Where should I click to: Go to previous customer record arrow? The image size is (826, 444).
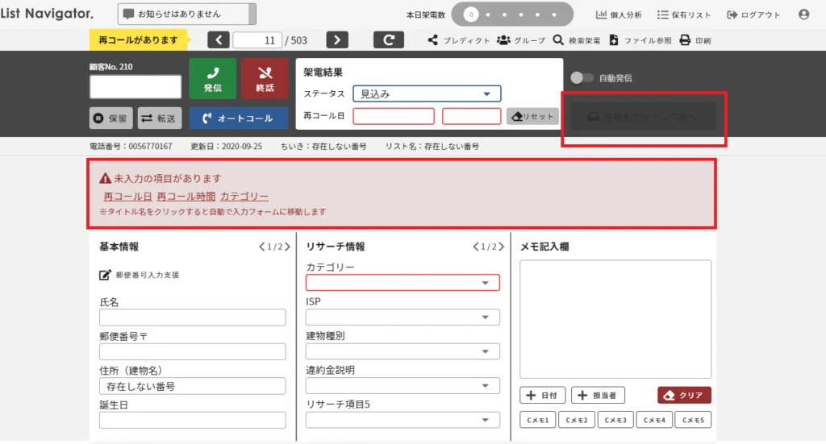(x=218, y=40)
